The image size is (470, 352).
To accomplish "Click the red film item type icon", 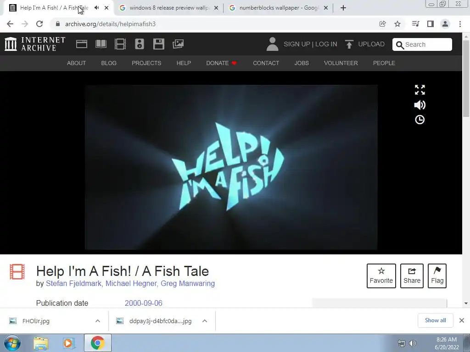I will [x=17, y=271].
